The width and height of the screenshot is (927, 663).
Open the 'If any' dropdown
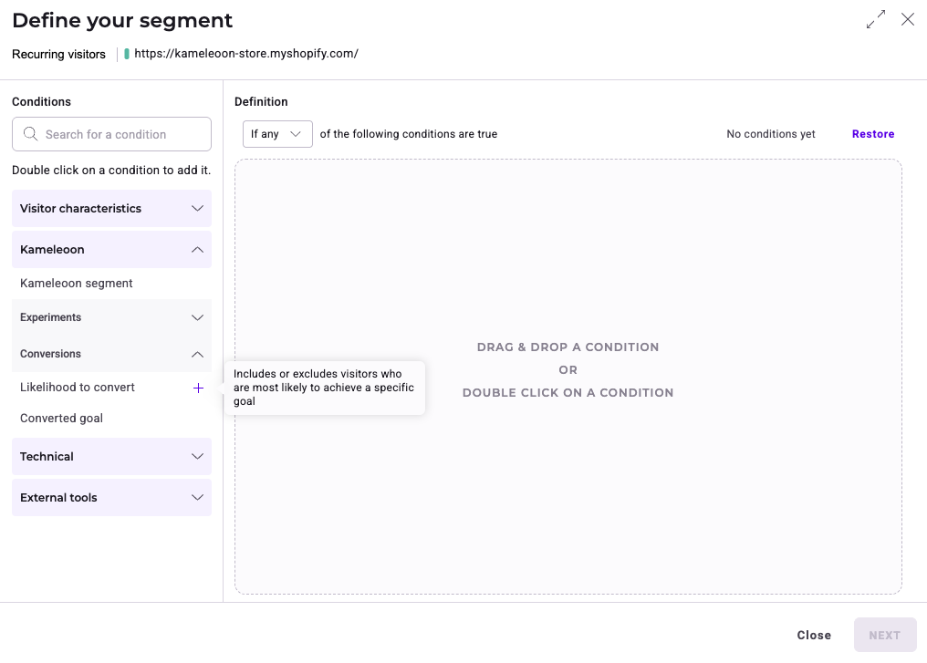click(x=276, y=134)
